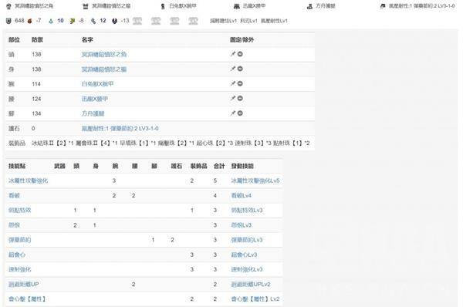This screenshot has width=463, height=307.
Task: Click the 部位 column header
Action: tap(14, 40)
